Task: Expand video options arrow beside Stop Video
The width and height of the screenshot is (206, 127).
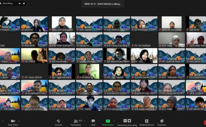Action: pyautogui.click(x=19, y=121)
